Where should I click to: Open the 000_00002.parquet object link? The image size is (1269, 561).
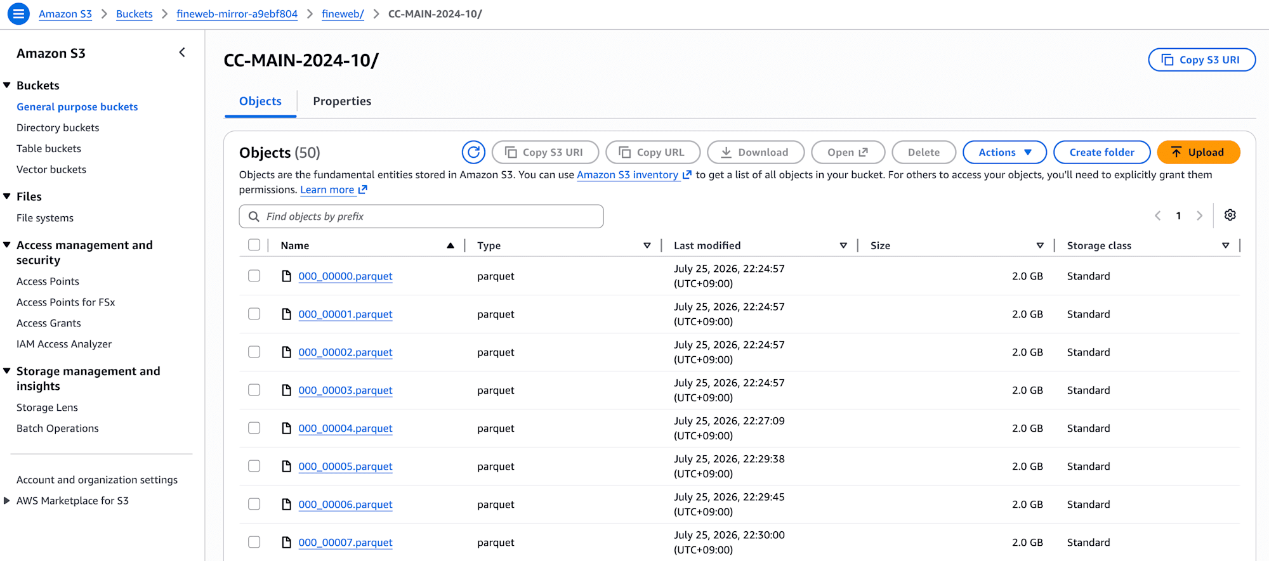tap(345, 352)
